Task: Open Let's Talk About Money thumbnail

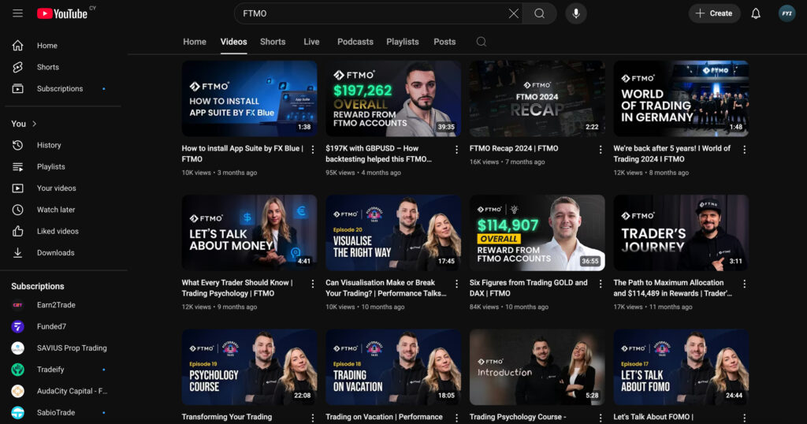Action: [249, 232]
